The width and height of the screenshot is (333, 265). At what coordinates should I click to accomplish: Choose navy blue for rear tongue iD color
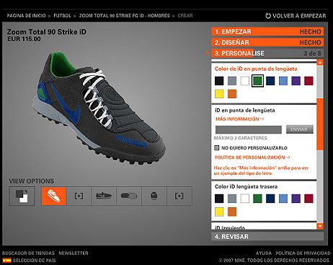click(270, 199)
